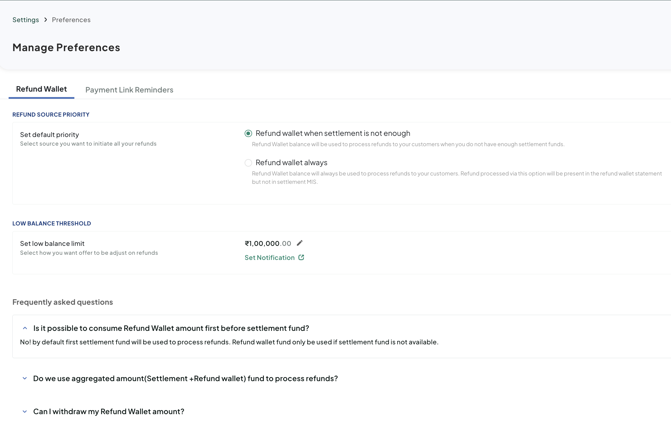Expand "Can I withdraw my Refund Wallet amount?"
This screenshot has height=440, width=671.
point(109,411)
